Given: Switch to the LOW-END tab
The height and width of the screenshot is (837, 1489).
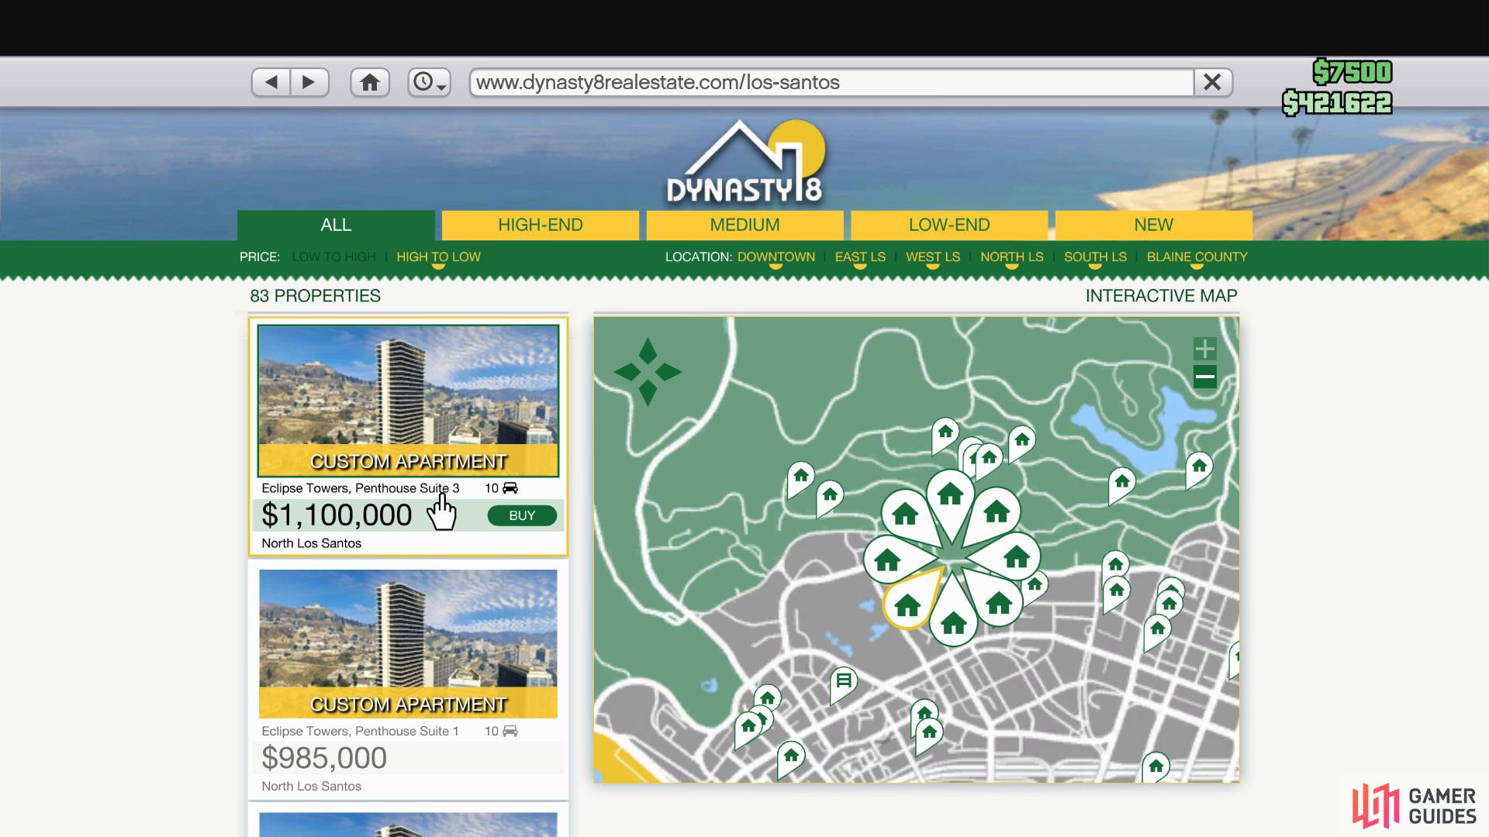Looking at the screenshot, I should pyautogui.click(x=949, y=225).
